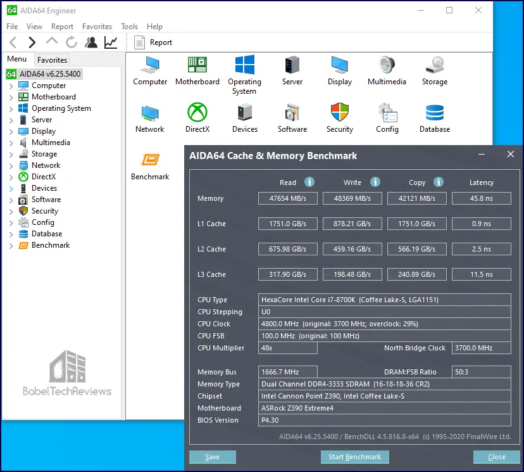Expand the Devices tree node
Viewport: 524px width, 472px height.
pos(11,189)
